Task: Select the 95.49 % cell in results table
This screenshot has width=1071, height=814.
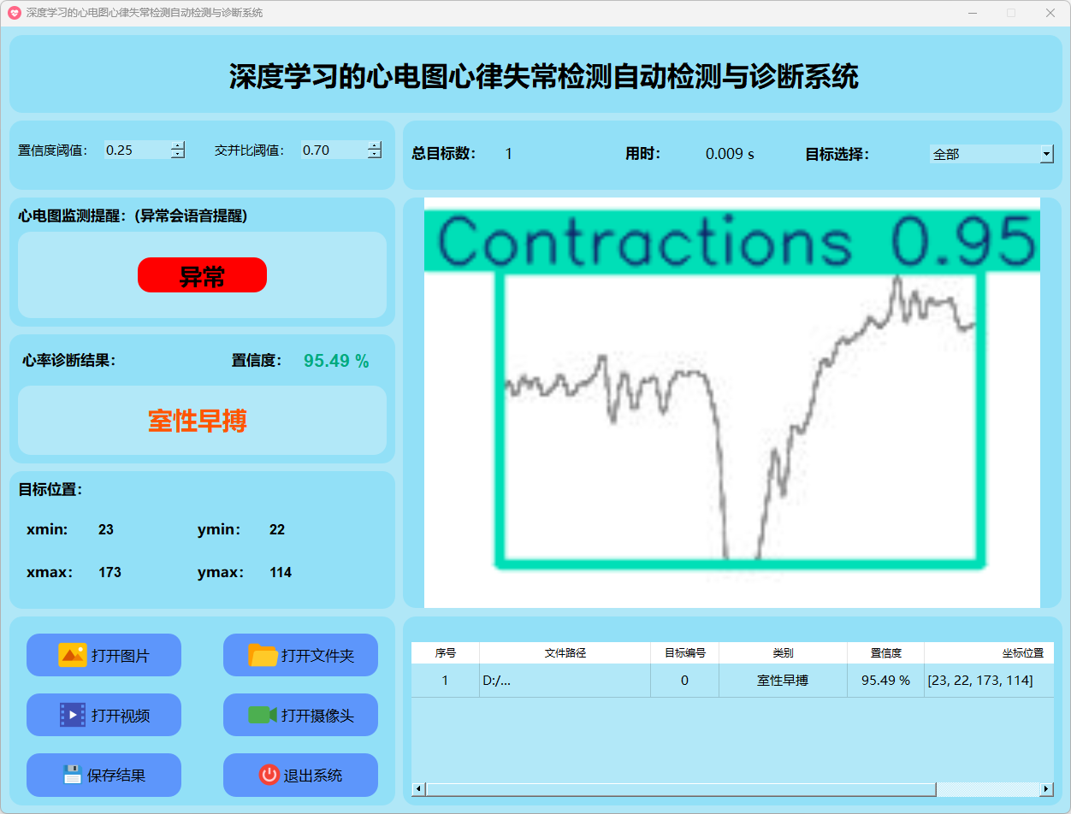Action: (885, 681)
